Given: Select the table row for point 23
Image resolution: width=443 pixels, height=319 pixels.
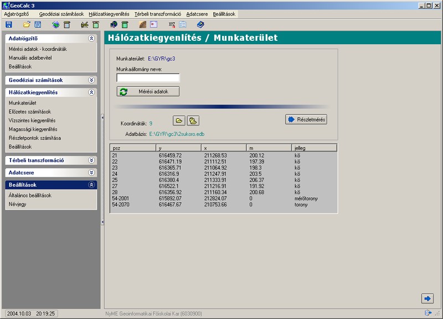Looking at the screenshot, I should coord(224,168).
